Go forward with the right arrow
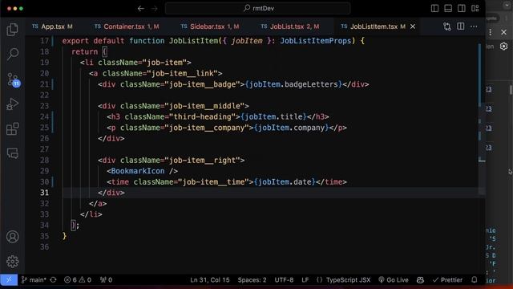The width and height of the screenshot is (513, 289). (x=155, y=8)
